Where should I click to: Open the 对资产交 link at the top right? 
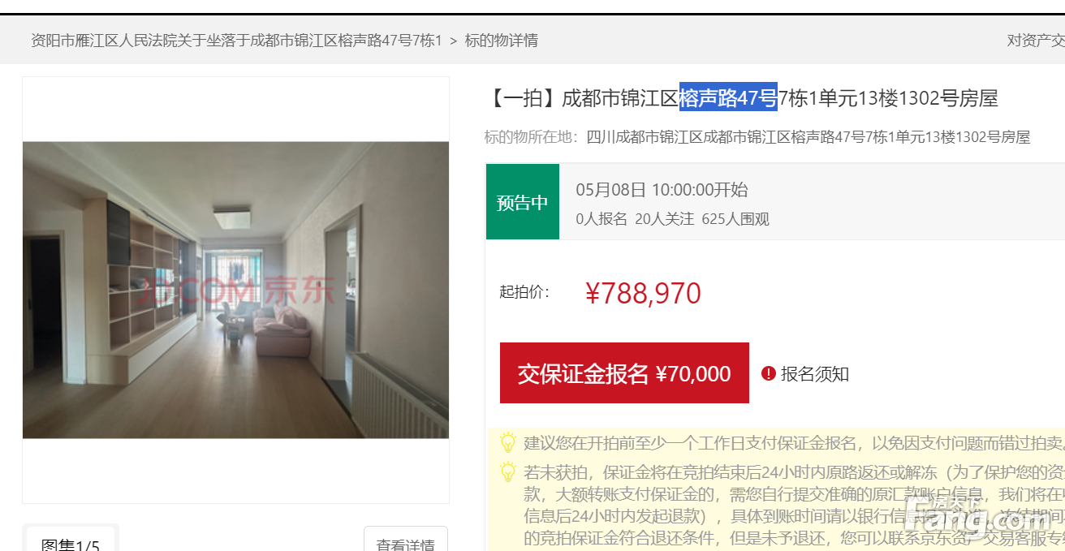1036,40
